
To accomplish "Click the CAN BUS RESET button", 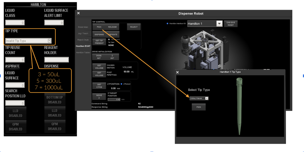I will 231,24.
